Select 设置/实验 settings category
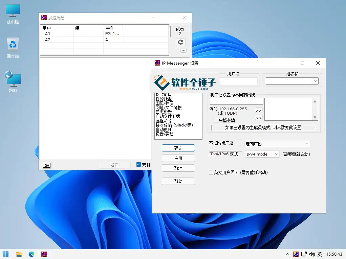 pyautogui.click(x=165, y=134)
